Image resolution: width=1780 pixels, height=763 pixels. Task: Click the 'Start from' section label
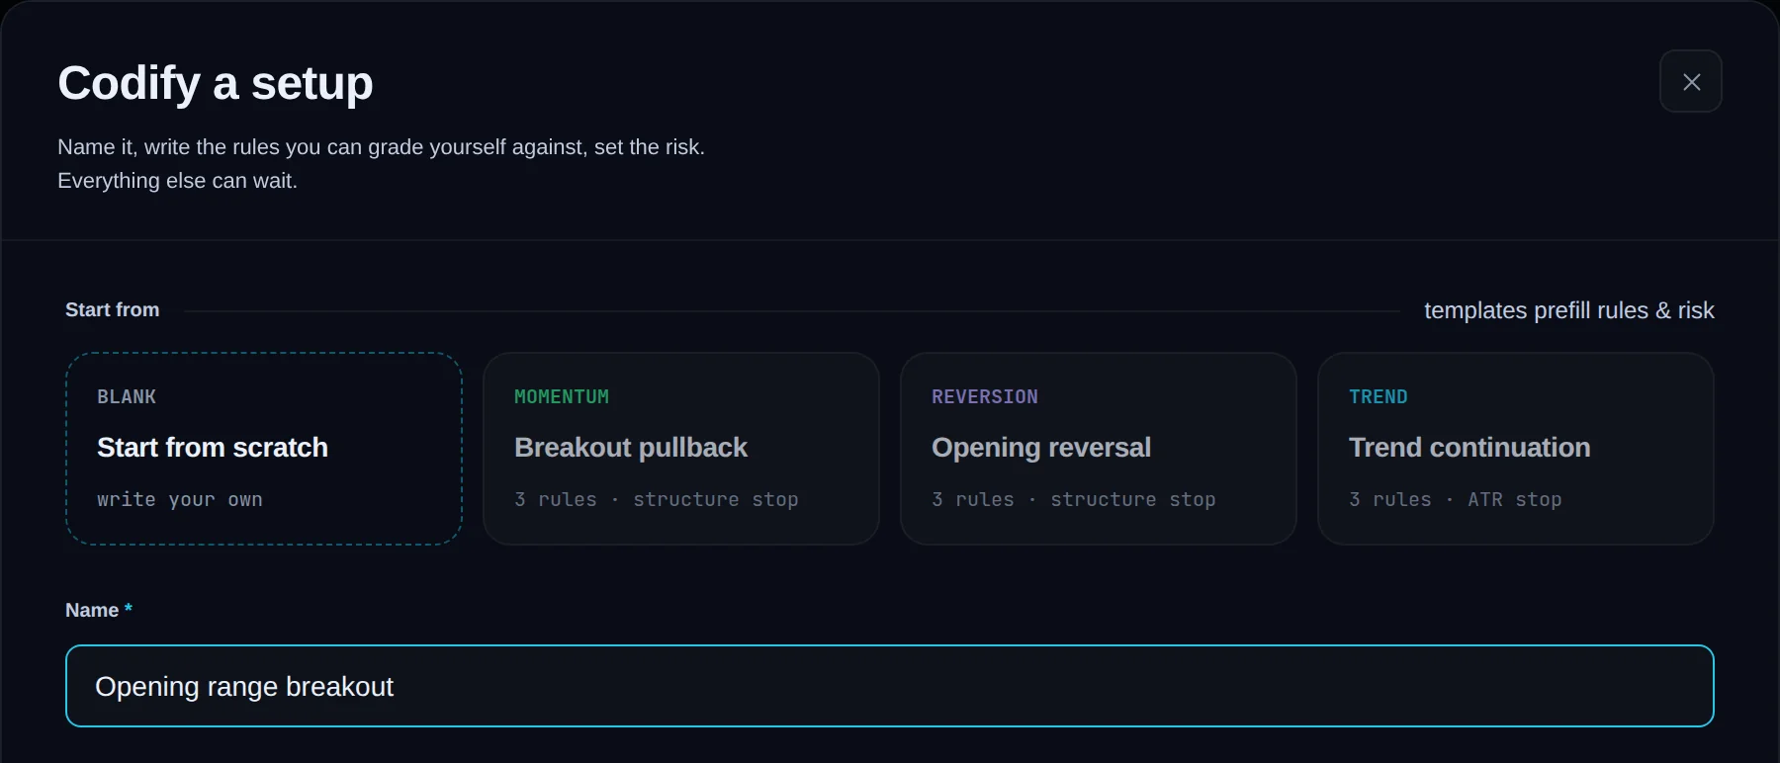(x=113, y=309)
